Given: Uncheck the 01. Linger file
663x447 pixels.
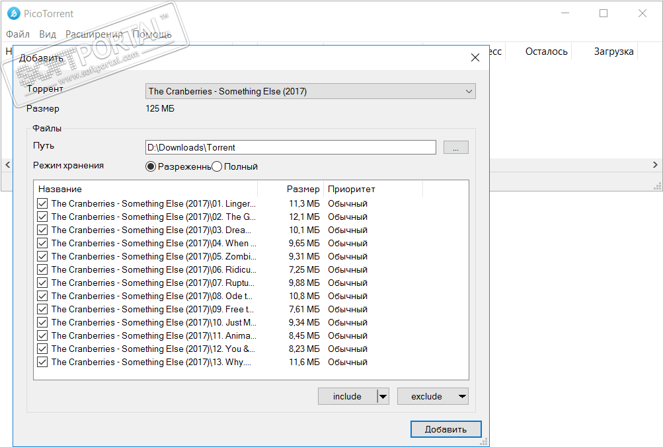Looking at the screenshot, I should pyautogui.click(x=42, y=203).
